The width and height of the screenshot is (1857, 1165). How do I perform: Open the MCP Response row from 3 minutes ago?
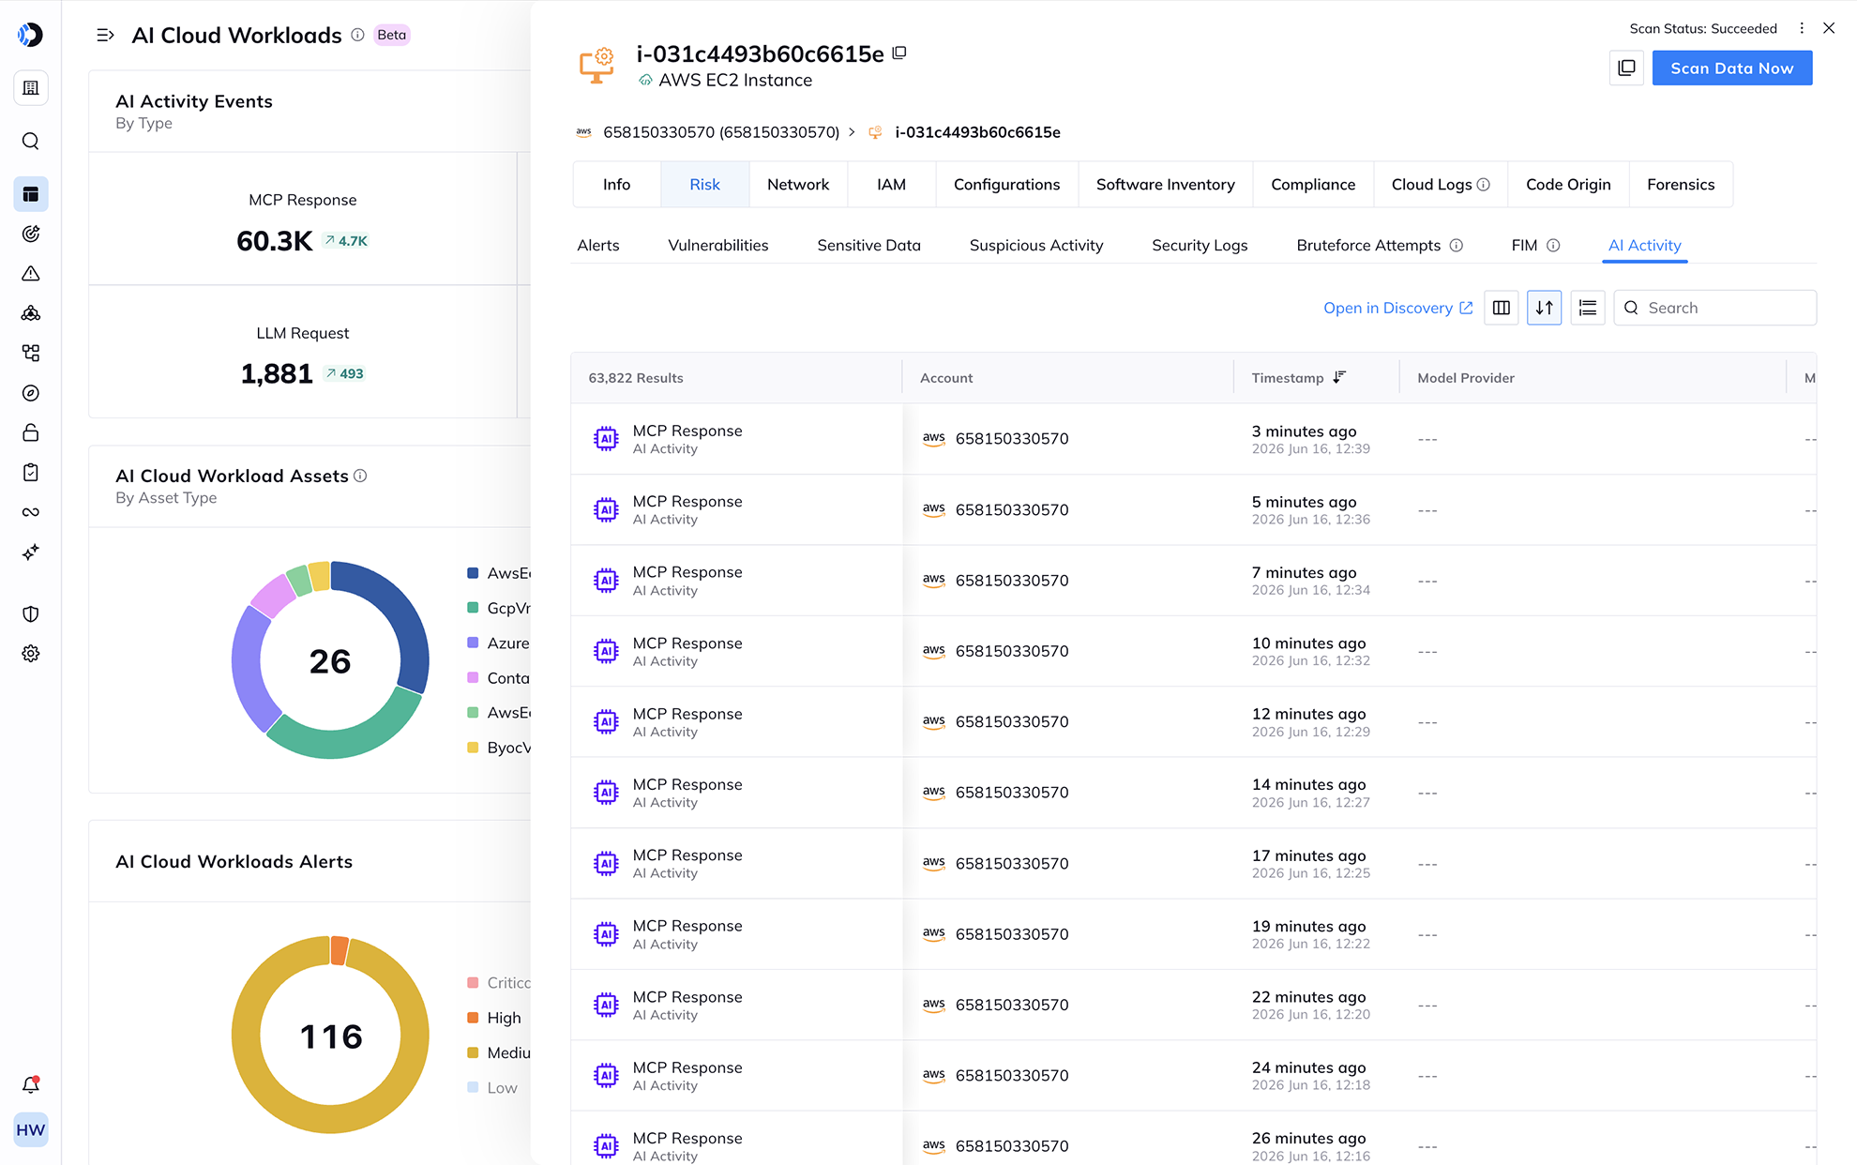(x=1193, y=439)
